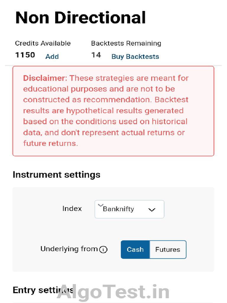The height and width of the screenshot is (303, 227).
Task: Click the small chevron above Banknifty text
Action: (x=100, y=205)
